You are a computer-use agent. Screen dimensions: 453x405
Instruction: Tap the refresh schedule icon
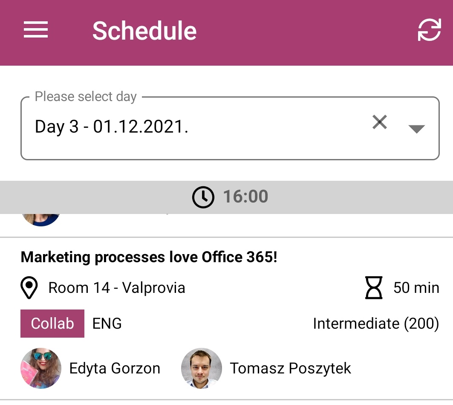429,31
